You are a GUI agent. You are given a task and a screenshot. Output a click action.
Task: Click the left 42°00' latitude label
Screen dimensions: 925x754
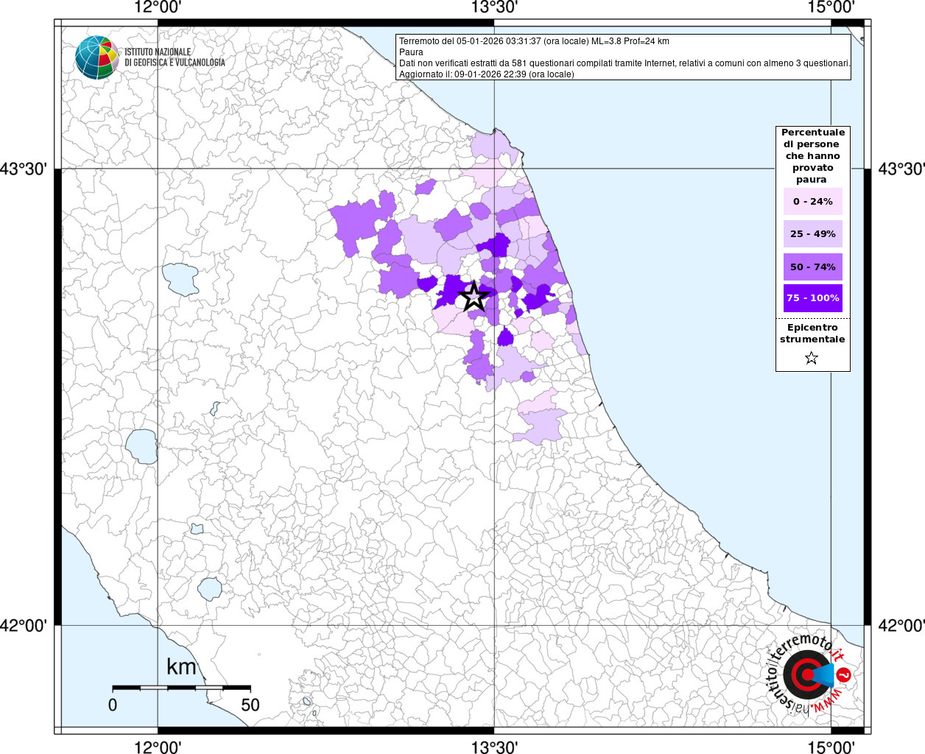[x=24, y=625]
